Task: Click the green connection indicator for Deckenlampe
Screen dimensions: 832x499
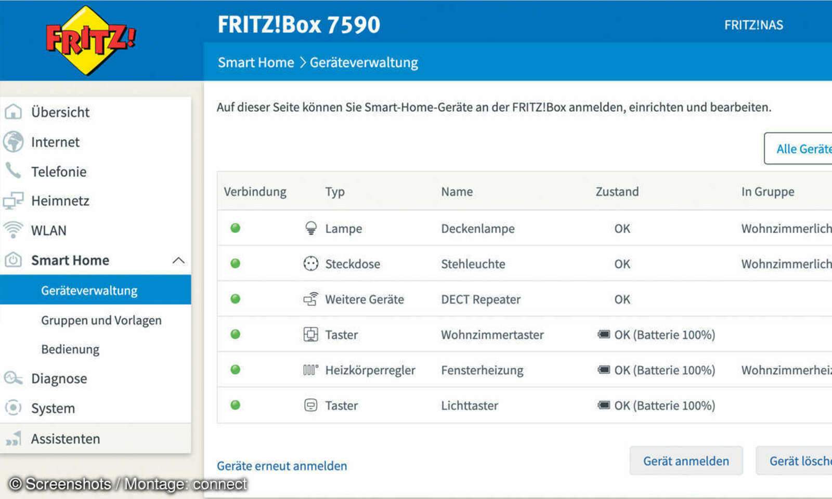Action: (236, 228)
